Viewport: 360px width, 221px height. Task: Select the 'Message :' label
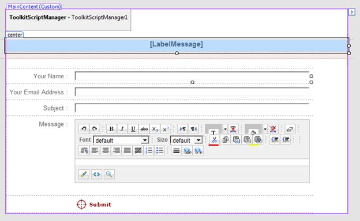coord(53,124)
